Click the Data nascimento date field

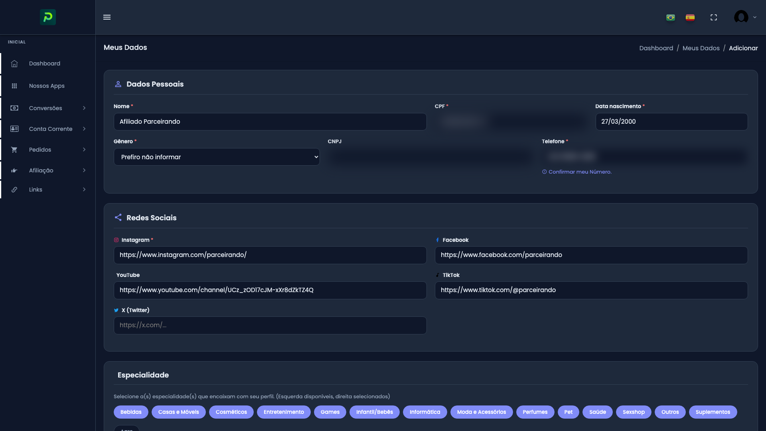(671, 122)
